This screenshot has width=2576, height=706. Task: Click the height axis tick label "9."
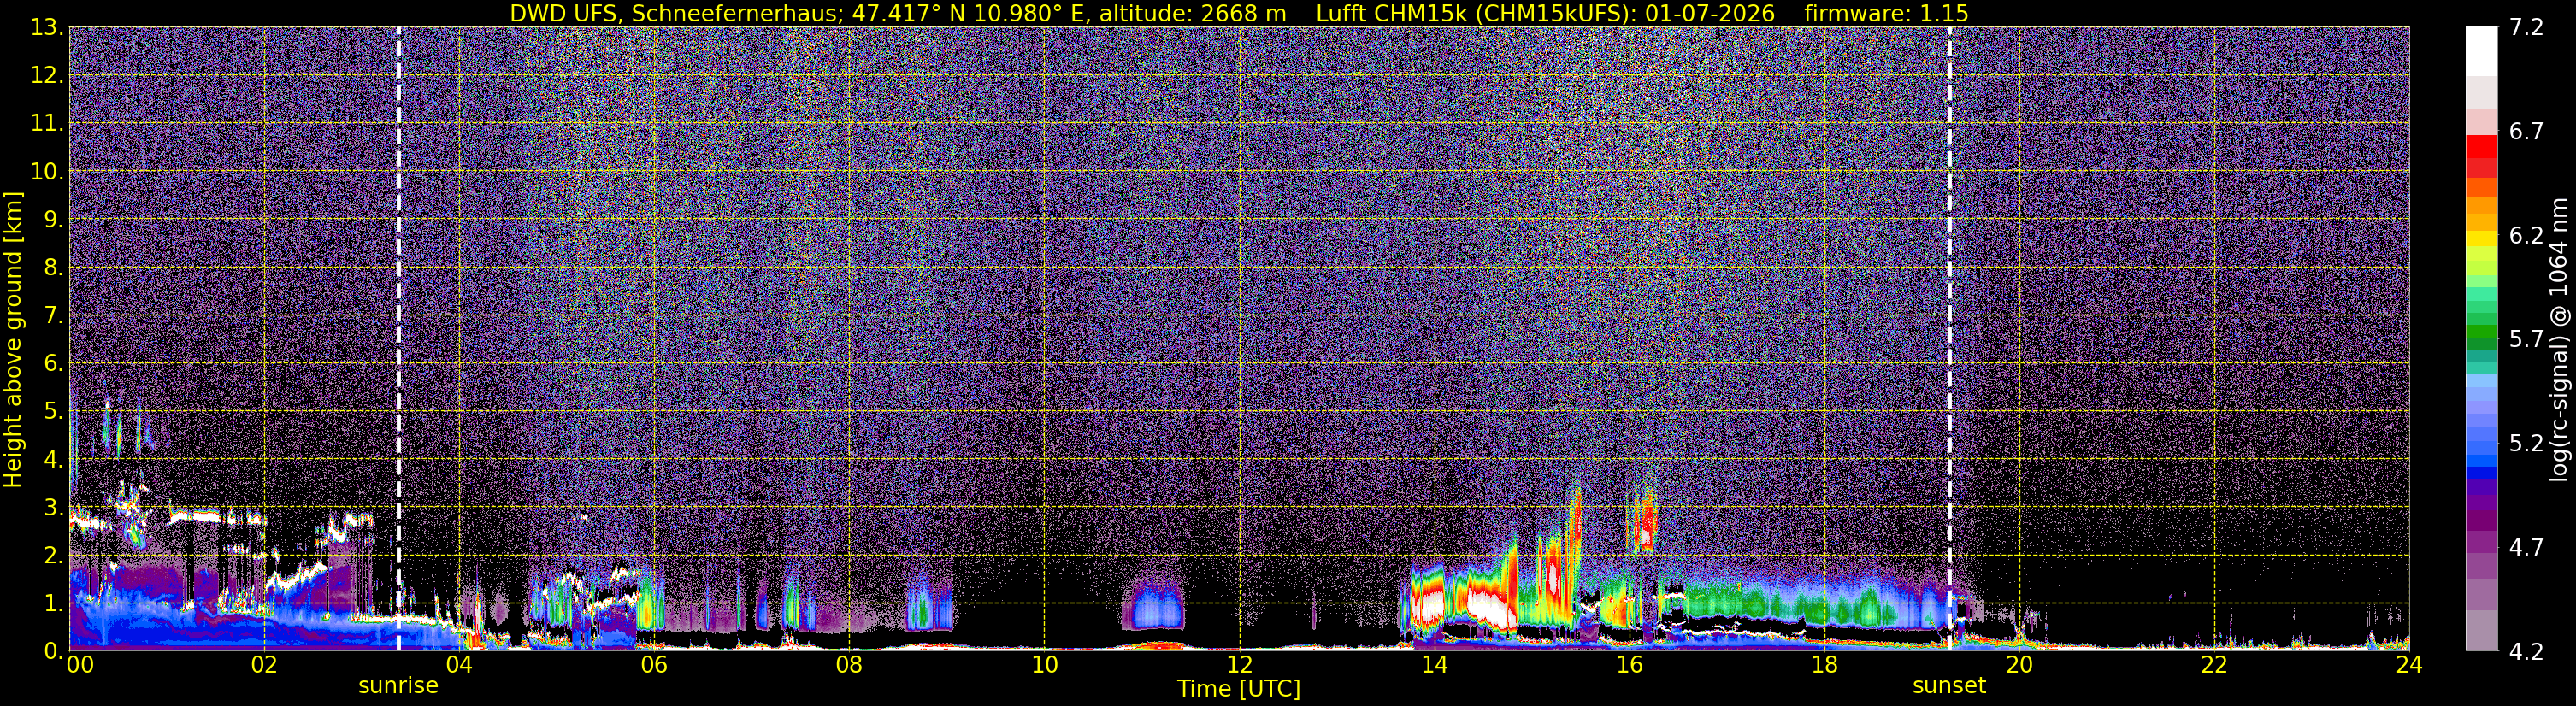point(53,219)
